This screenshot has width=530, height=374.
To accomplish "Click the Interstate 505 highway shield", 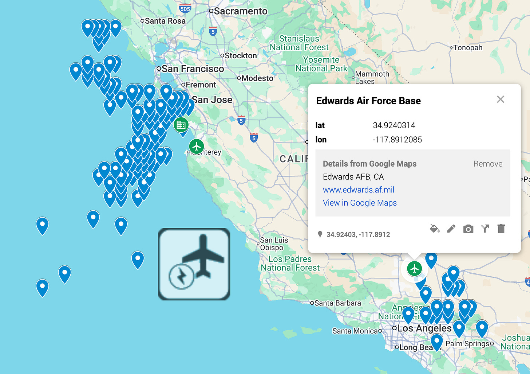I will (x=185, y=8).
